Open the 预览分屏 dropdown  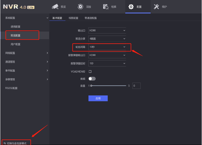(107, 39)
